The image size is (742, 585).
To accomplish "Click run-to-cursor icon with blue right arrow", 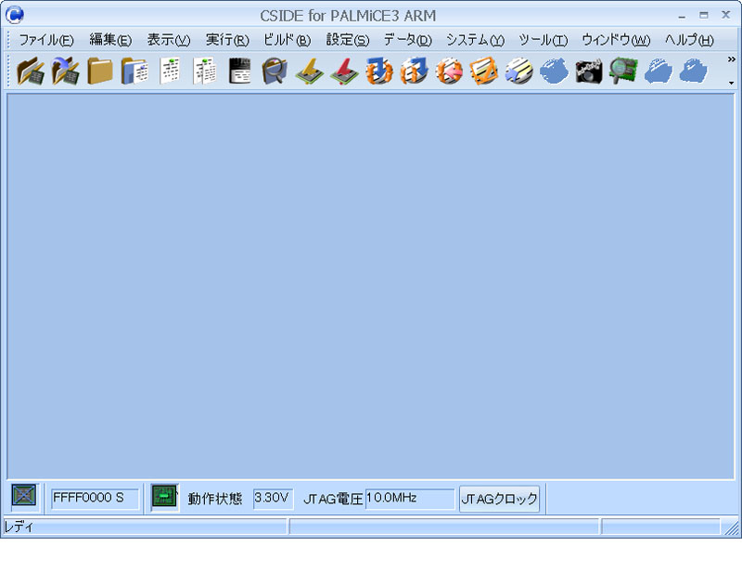I will [x=518, y=71].
